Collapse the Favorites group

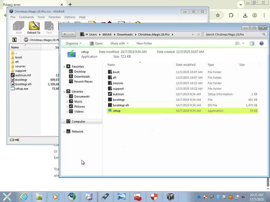(x=64, y=67)
